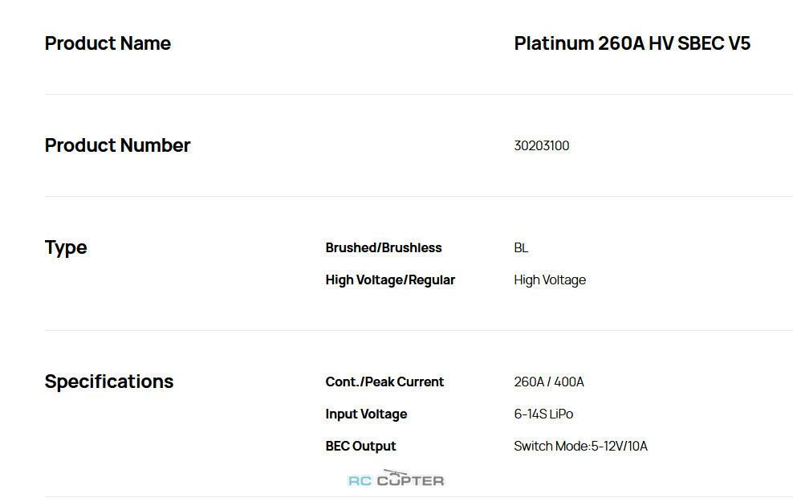Click the 6-14S LiPo value

pos(543,414)
